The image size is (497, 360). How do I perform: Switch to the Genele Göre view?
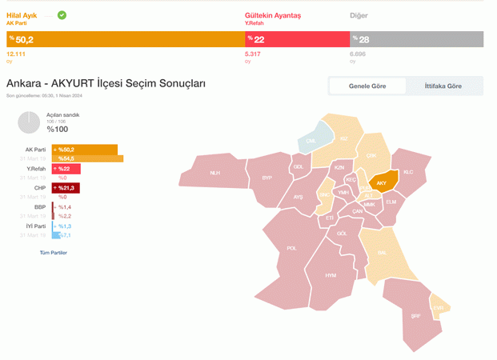pos(367,86)
